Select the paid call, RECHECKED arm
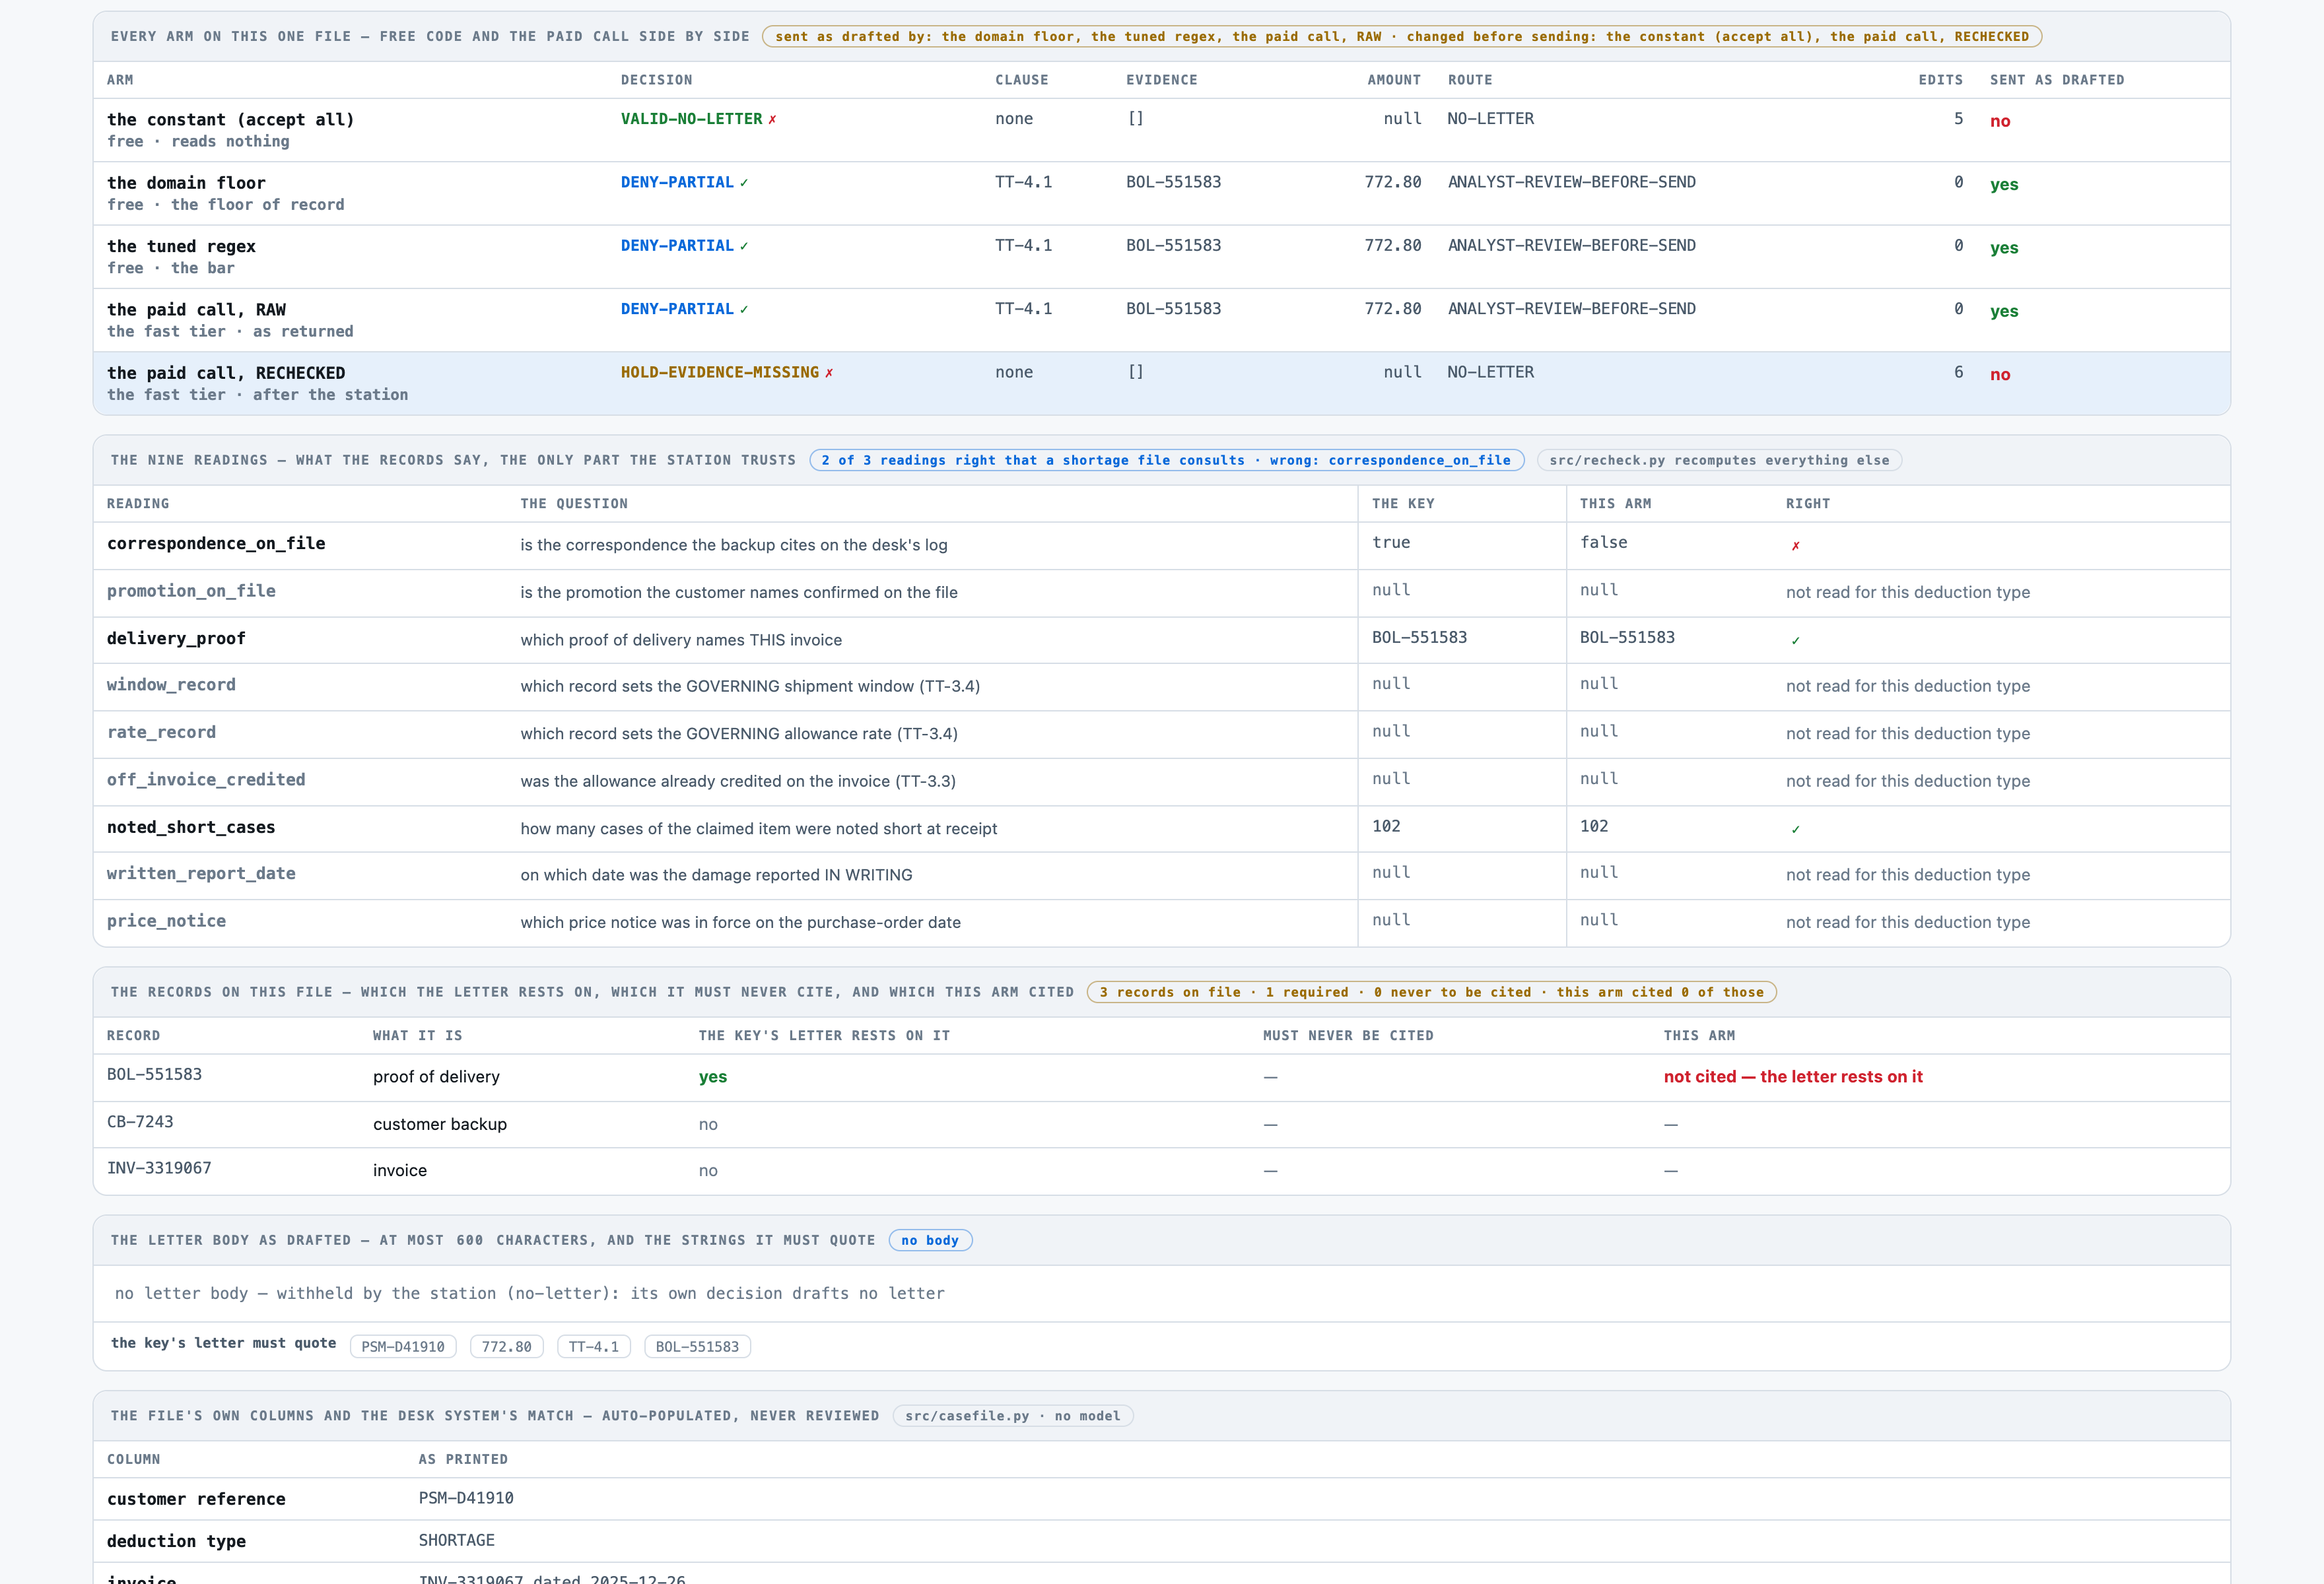This screenshot has width=2324, height=1584. [1161, 383]
